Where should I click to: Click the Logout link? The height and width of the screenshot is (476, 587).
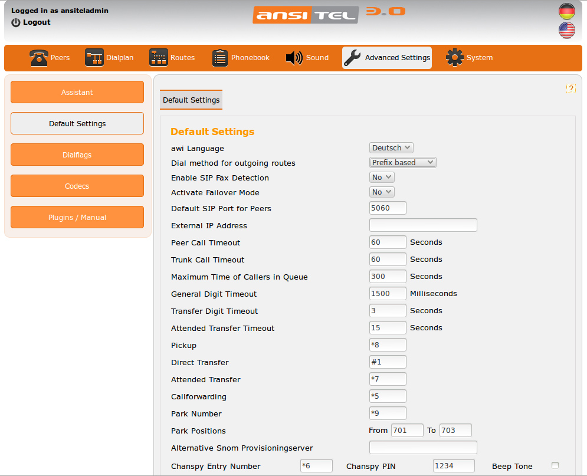36,22
